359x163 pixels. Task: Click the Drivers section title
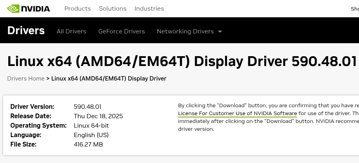click(x=26, y=31)
